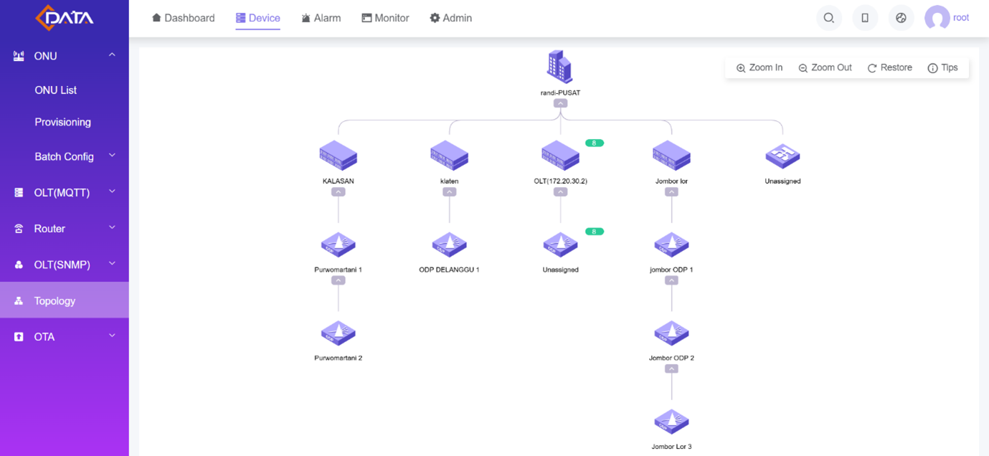The width and height of the screenshot is (989, 456).
Task: Click the Restore button
Action: click(x=889, y=67)
